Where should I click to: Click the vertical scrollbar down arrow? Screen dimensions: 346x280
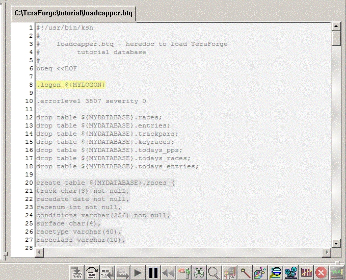[x=336, y=243]
